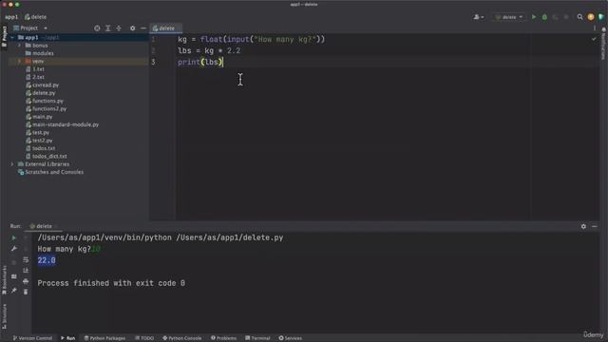Click the 22.0 output value in console
Screen dimensions: 608x342
pyautogui.click(x=47, y=260)
